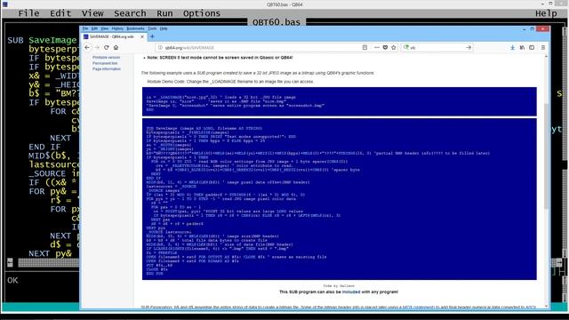Click the QB64 window system icon
Image resolution: width=569 pixels, height=320 pixels.
[4, 4]
